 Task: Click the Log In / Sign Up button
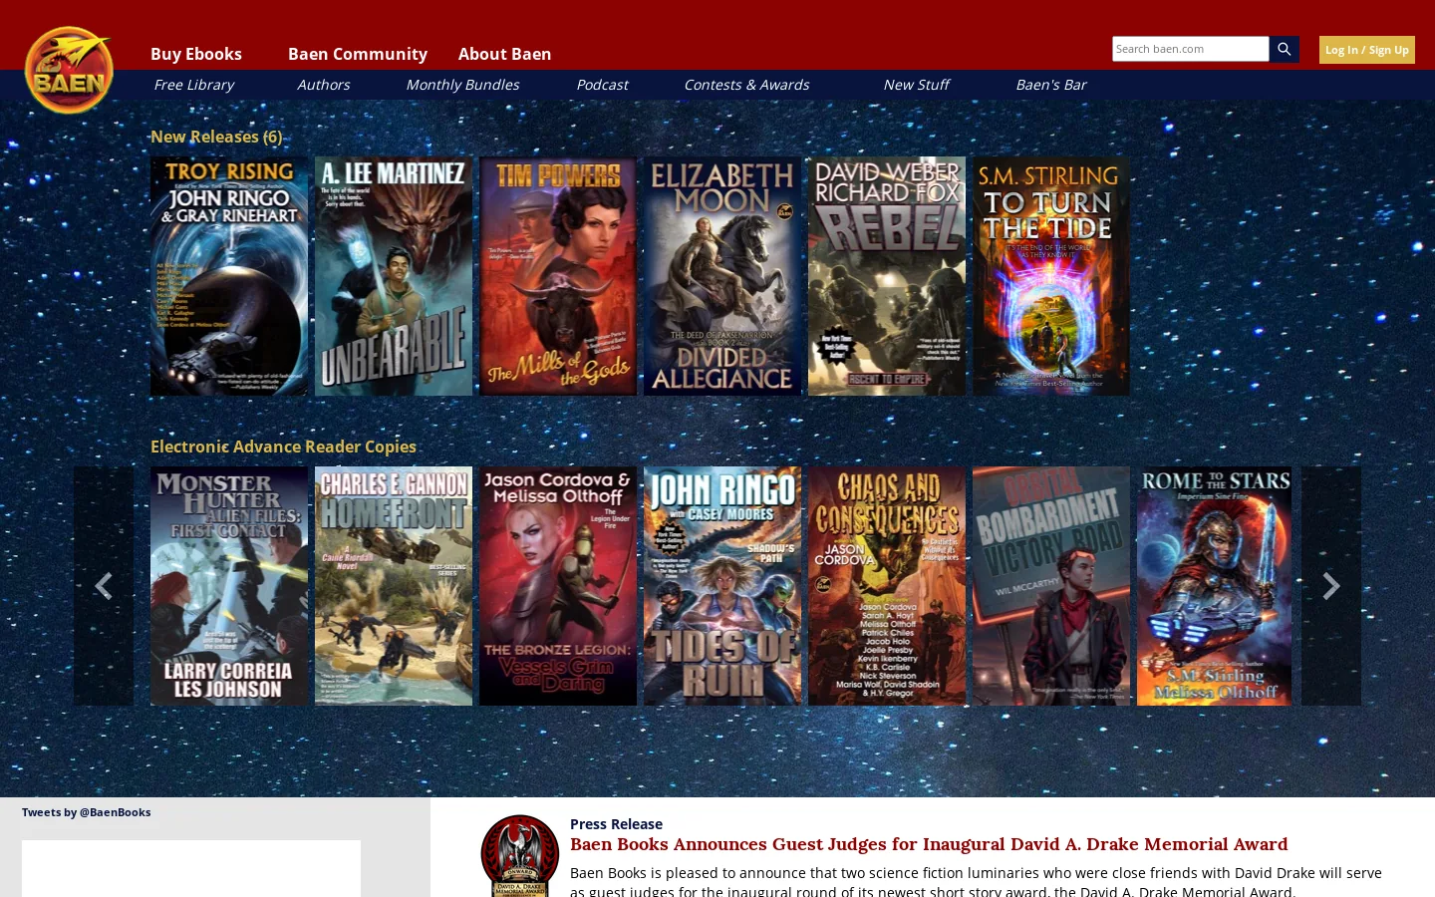tap(1367, 50)
